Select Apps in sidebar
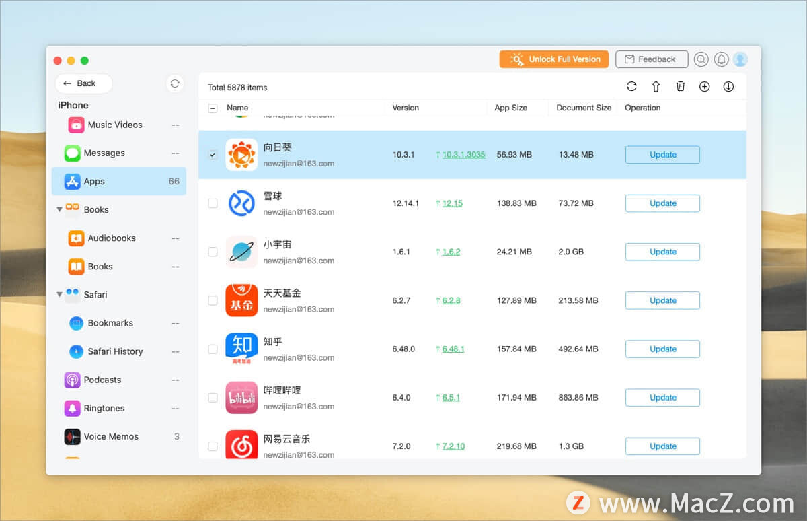 119,181
